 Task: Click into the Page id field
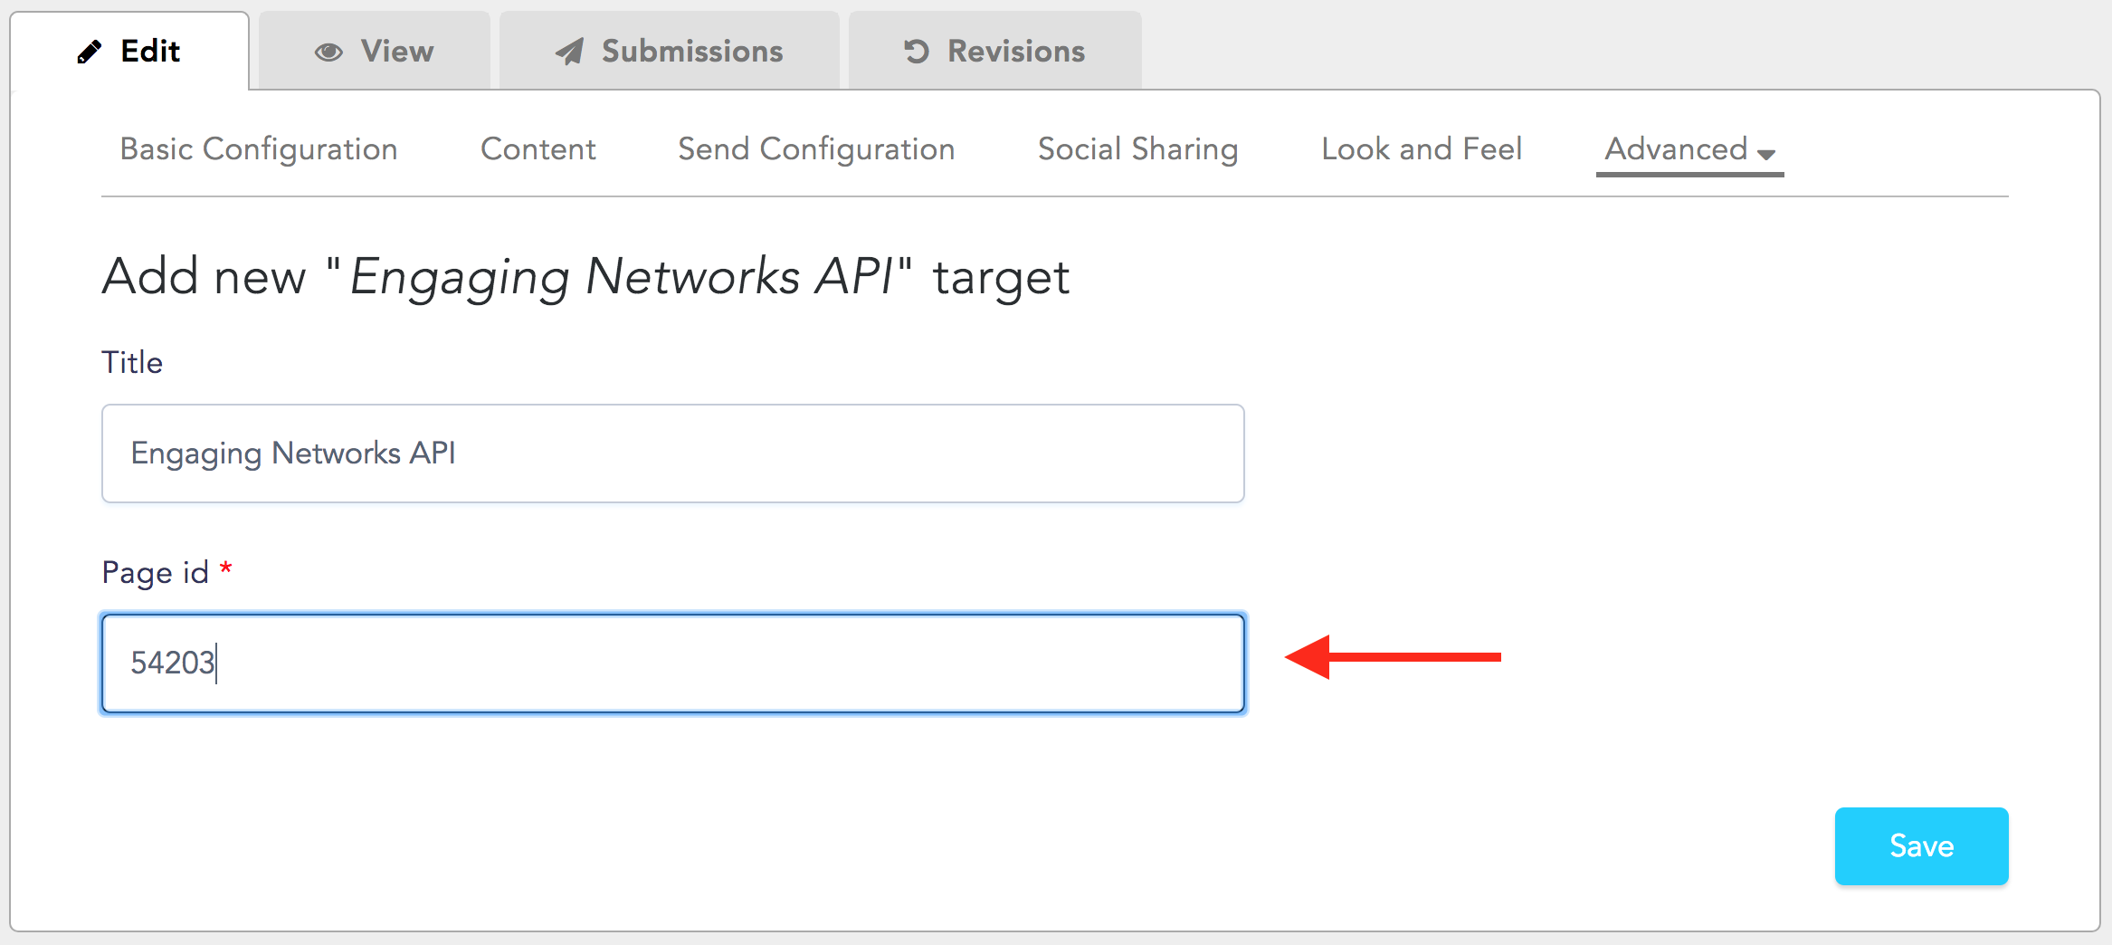673,663
